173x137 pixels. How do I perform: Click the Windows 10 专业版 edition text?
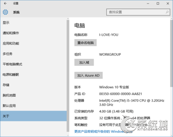coord(114,87)
